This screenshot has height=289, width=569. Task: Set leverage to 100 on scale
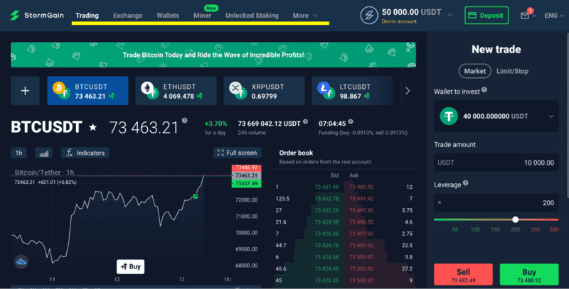click(x=475, y=229)
